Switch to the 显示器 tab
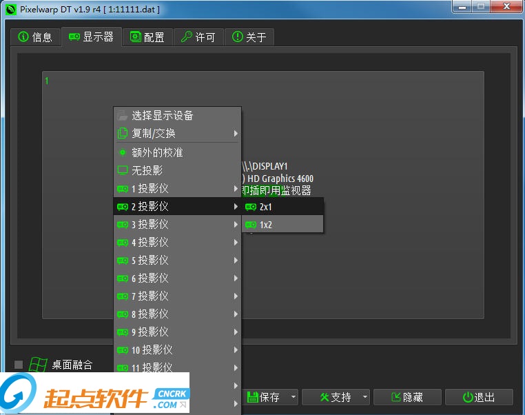 91,37
